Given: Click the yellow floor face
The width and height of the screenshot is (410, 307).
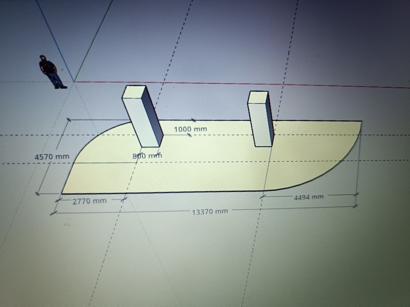Looking at the screenshot, I should point(208,168).
